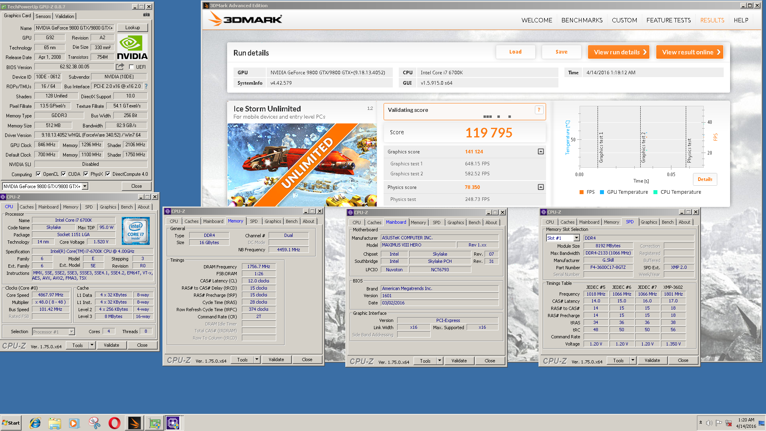Click View result online button

click(690, 52)
